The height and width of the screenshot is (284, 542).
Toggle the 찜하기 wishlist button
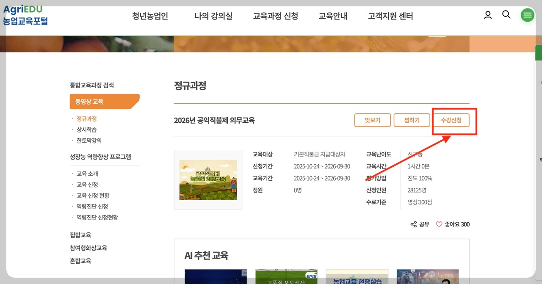[x=411, y=120]
